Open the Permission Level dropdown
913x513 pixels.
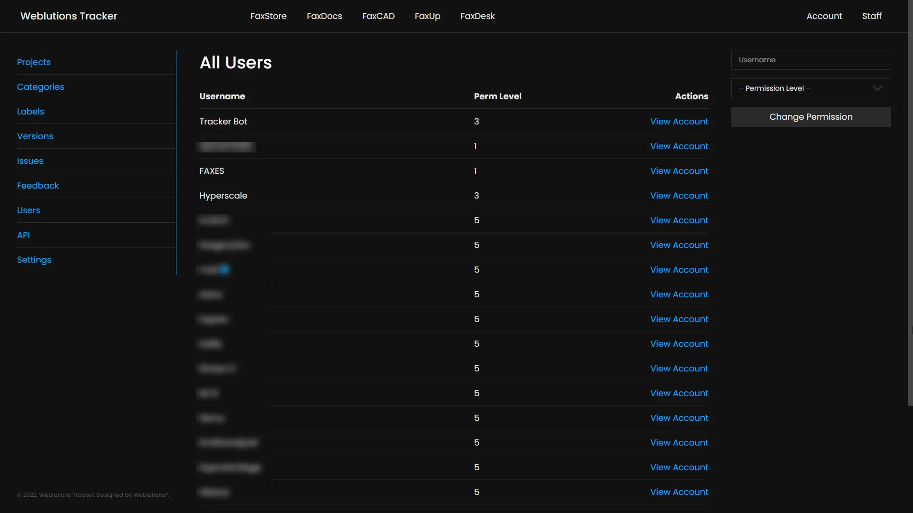(x=811, y=88)
